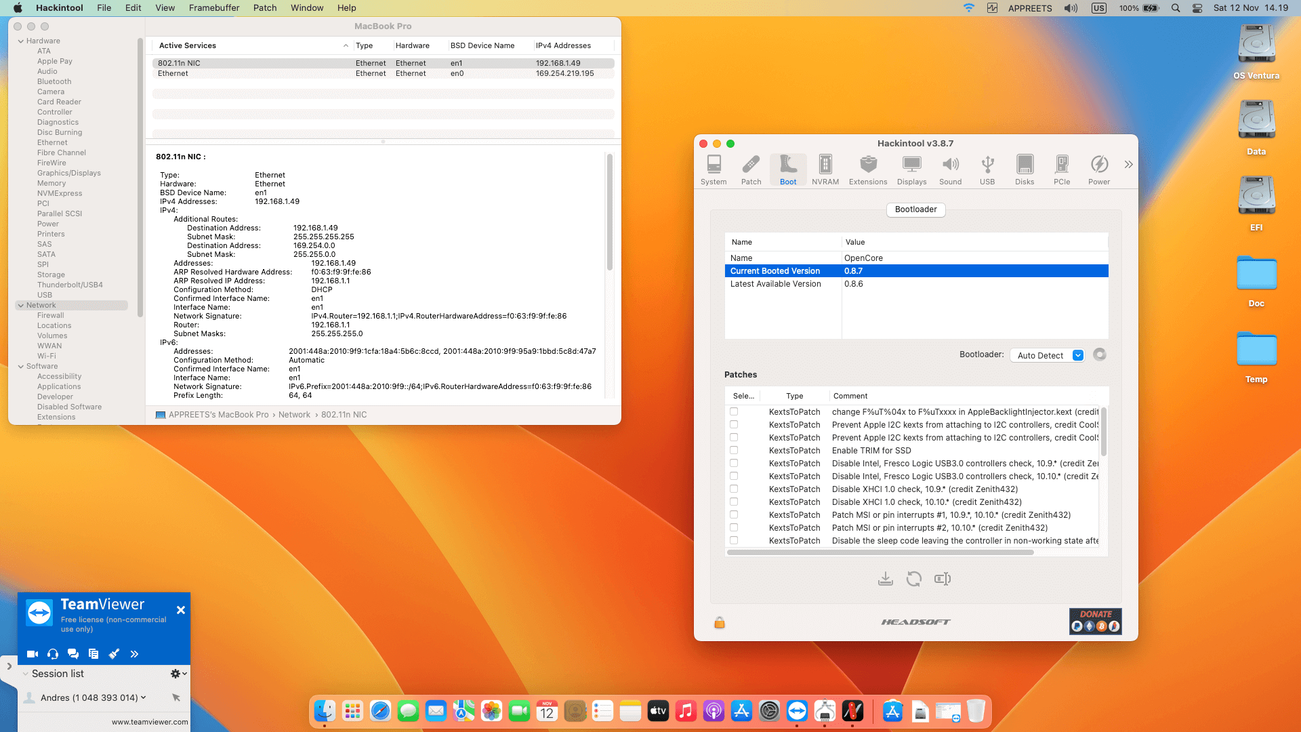The height and width of the screenshot is (732, 1301).
Task: Select the Power toolbar icon in Hackintool
Action: 1099,170
